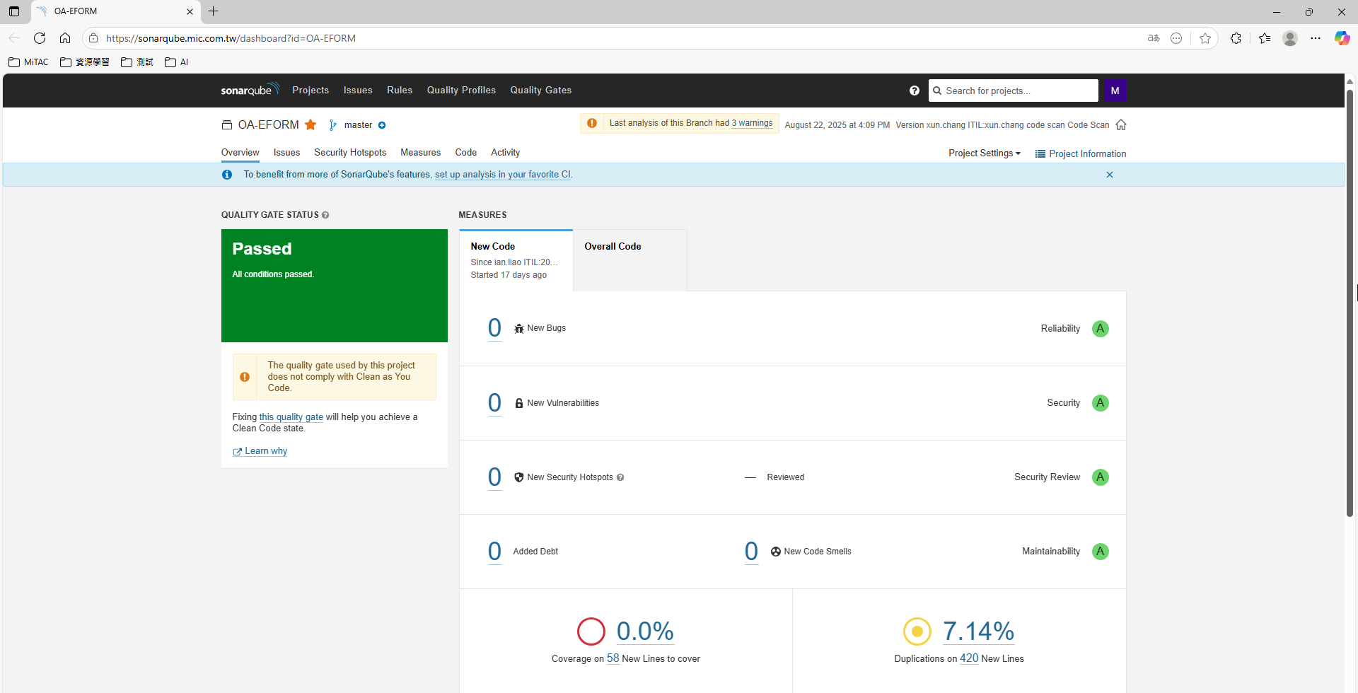Open browser Settings and more menu
This screenshot has height=693, width=1358.
(x=1316, y=38)
